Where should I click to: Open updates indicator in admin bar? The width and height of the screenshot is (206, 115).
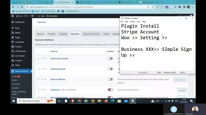27,16
